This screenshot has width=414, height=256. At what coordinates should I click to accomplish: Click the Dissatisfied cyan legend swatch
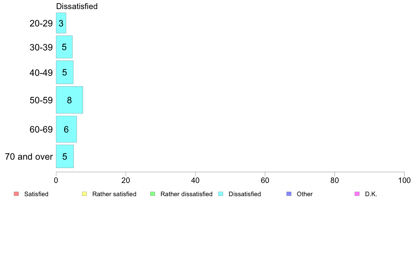[x=221, y=194]
